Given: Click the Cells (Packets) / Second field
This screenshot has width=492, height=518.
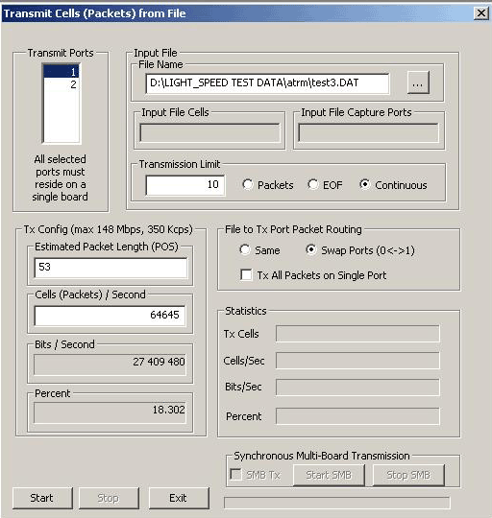Looking at the screenshot, I should point(110,316).
